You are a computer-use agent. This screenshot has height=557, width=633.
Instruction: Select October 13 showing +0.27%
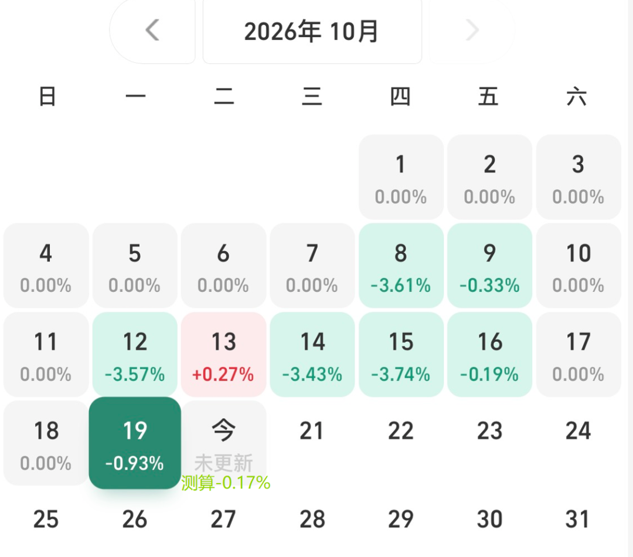tap(224, 354)
